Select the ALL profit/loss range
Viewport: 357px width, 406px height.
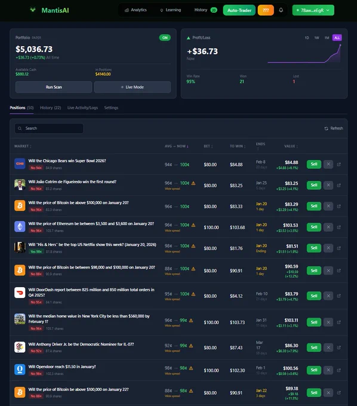(337, 38)
